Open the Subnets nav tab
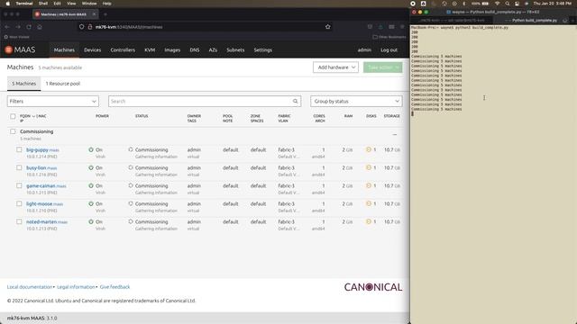The height and width of the screenshot is (324, 577). 235,50
